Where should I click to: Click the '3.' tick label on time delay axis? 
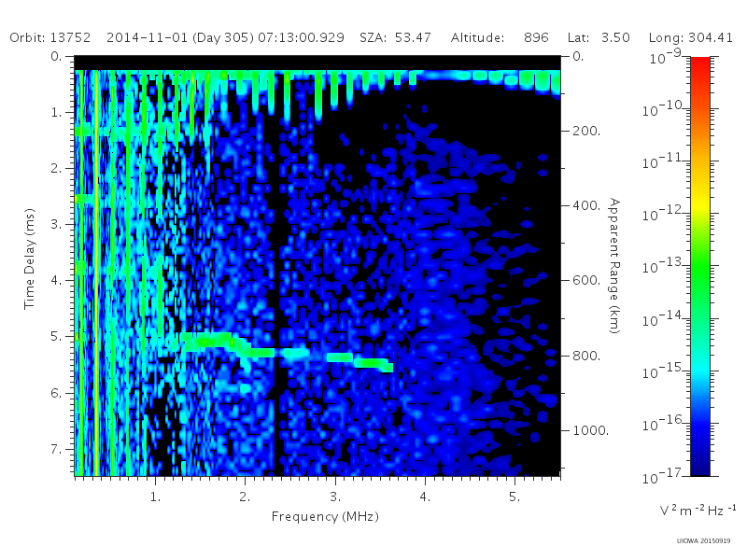[x=56, y=224]
